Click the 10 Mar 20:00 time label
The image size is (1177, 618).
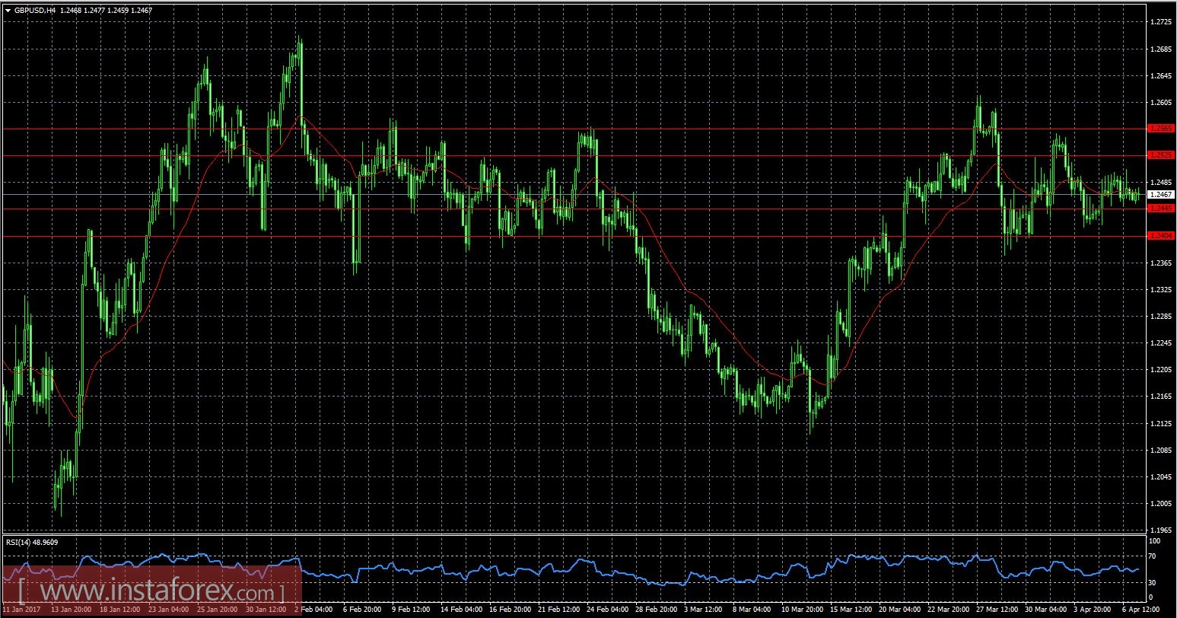(x=802, y=610)
